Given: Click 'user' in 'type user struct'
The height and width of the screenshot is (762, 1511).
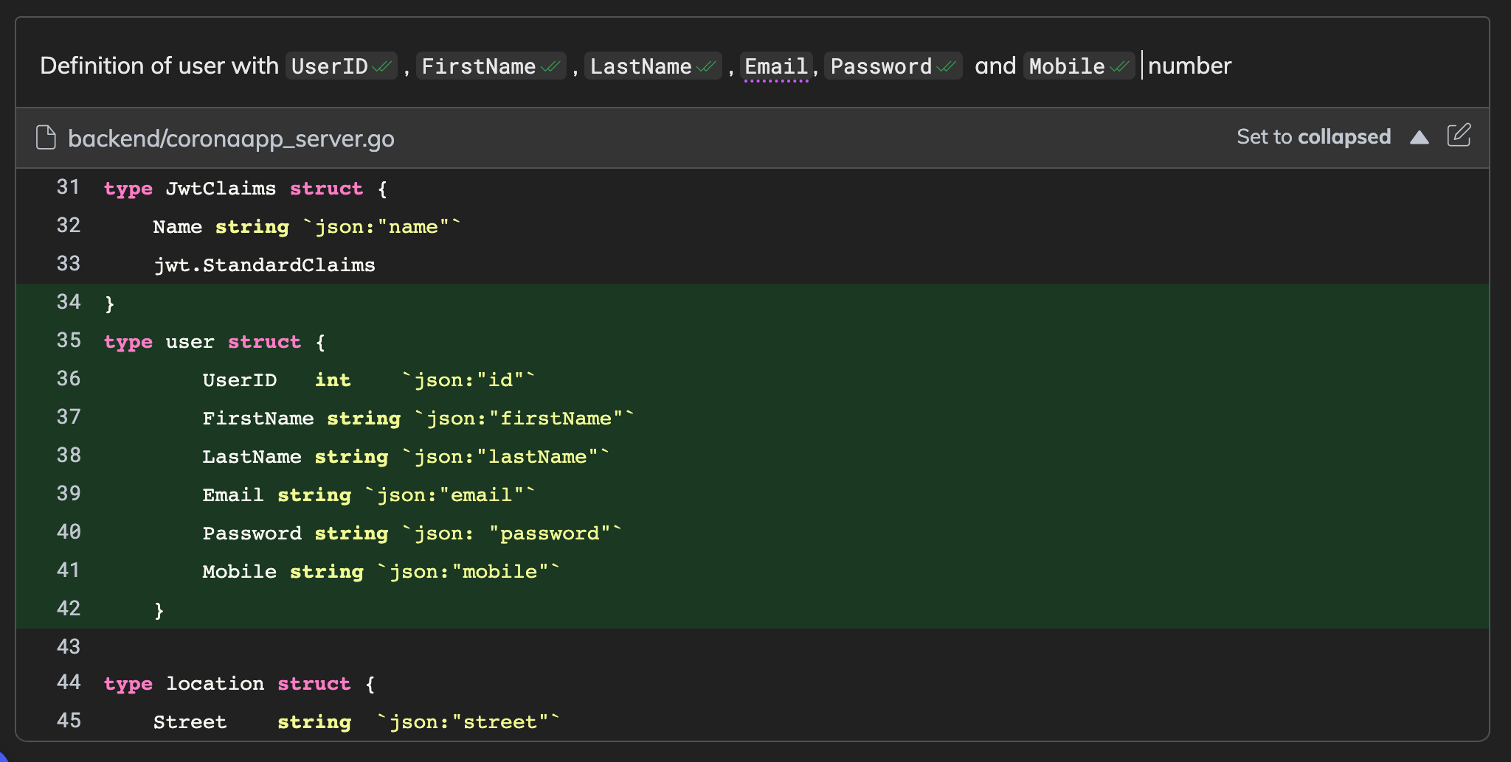Looking at the screenshot, I should click(x=190, y=342).
